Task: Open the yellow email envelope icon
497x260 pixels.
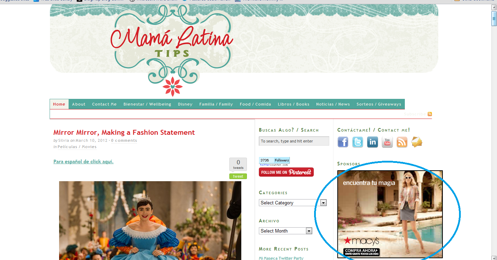Action: point(417,142)
